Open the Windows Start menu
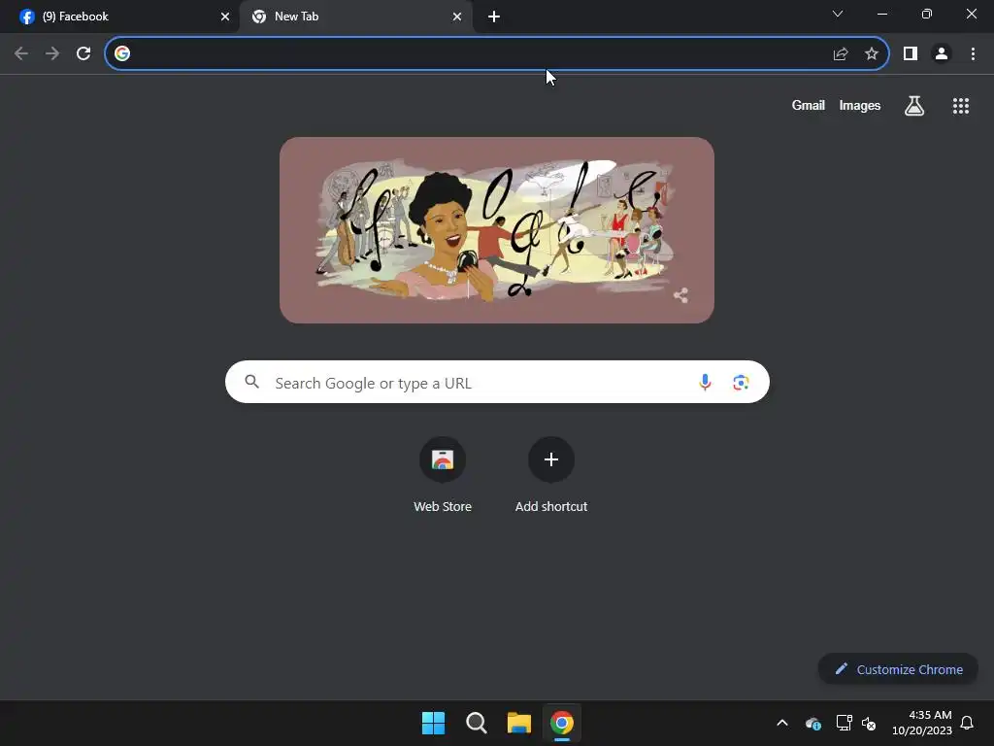Image resolution: width=994 pixels, height=746 pixels. [434, 723]
